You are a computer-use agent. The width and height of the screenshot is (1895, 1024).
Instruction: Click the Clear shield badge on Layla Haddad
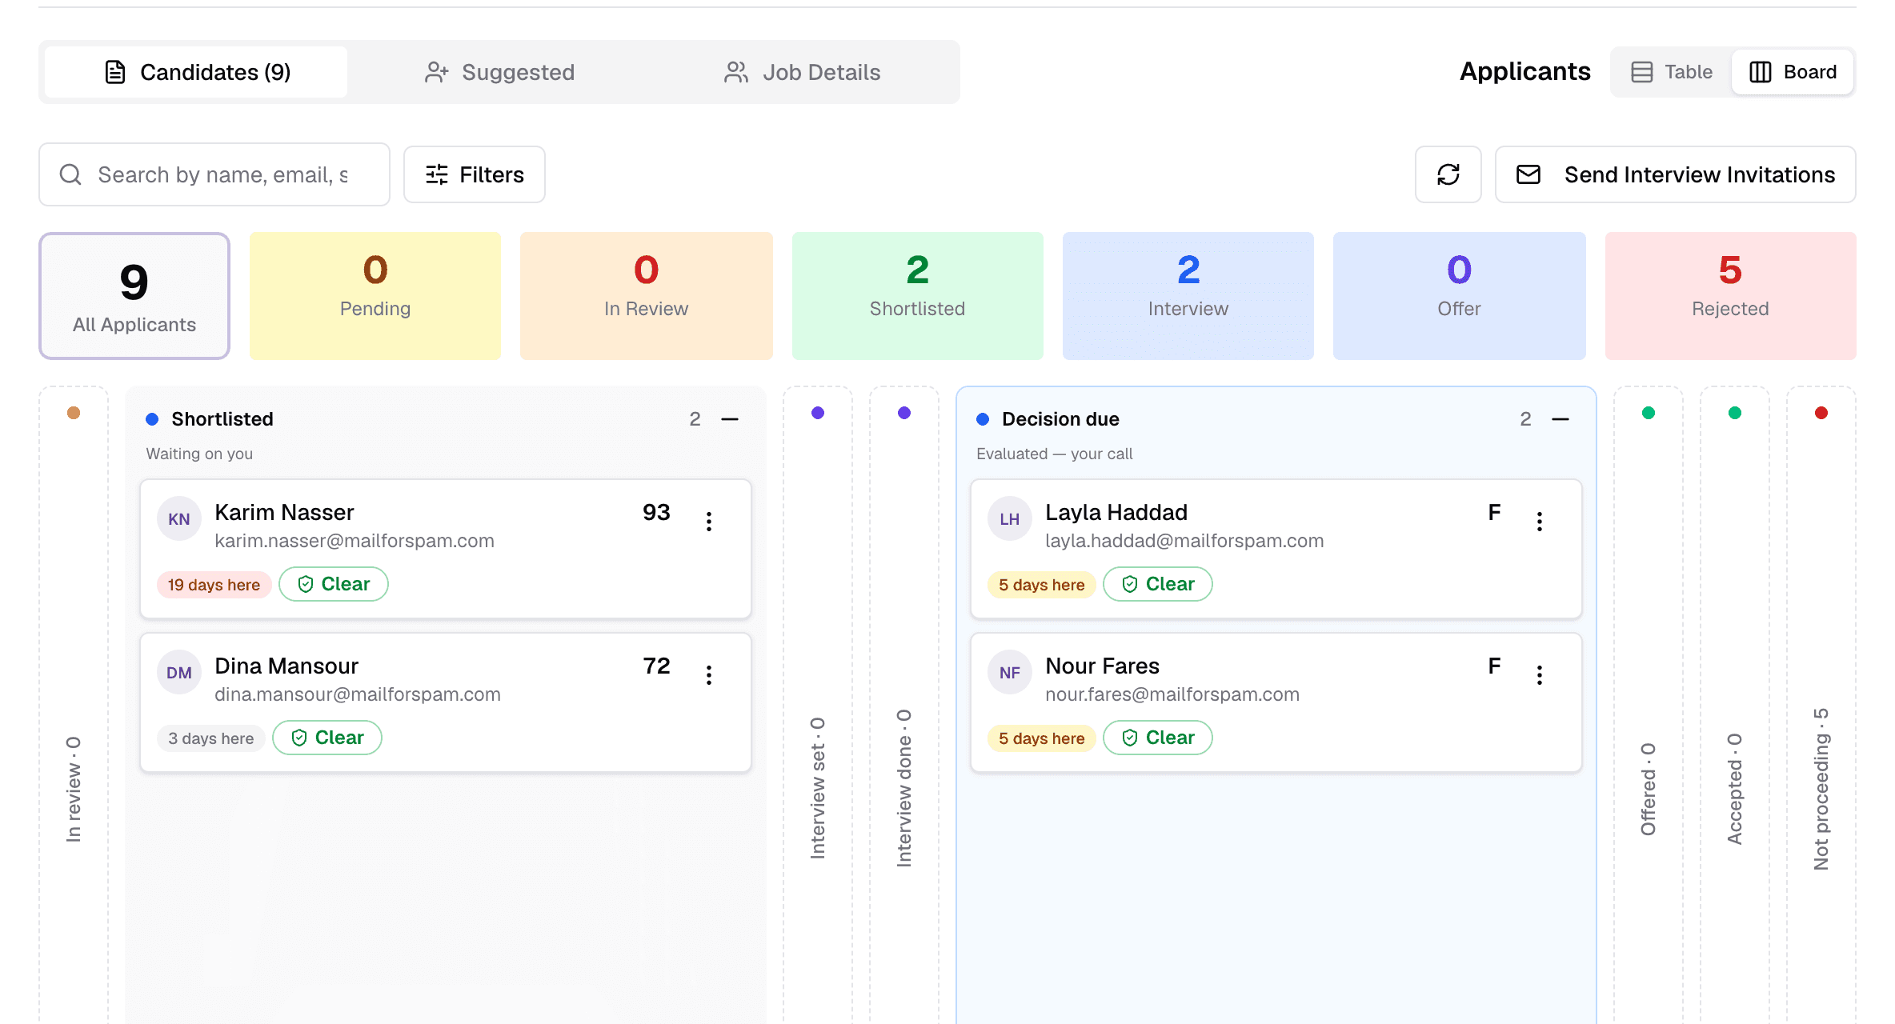coord(1158,584)
